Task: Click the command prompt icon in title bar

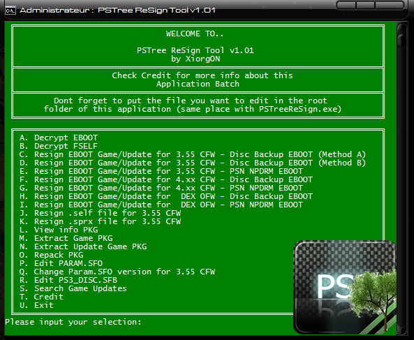Action: 10,10
